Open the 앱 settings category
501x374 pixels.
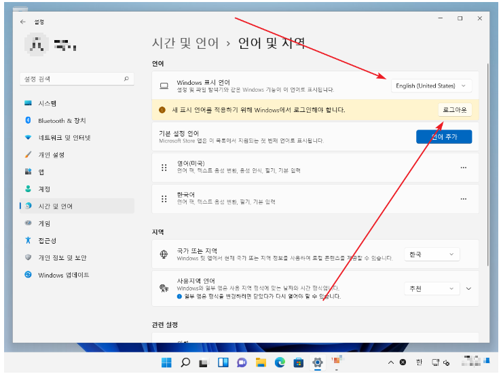[77, 172]
